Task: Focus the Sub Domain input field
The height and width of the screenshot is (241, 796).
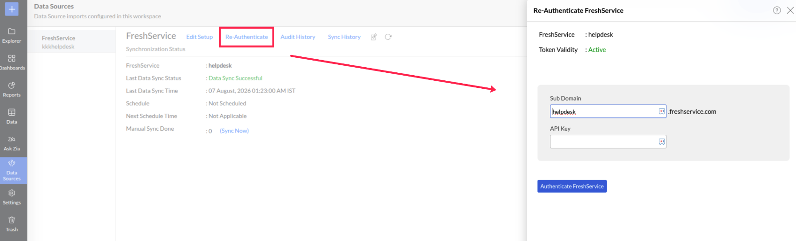Action: [x=608, y=111]
